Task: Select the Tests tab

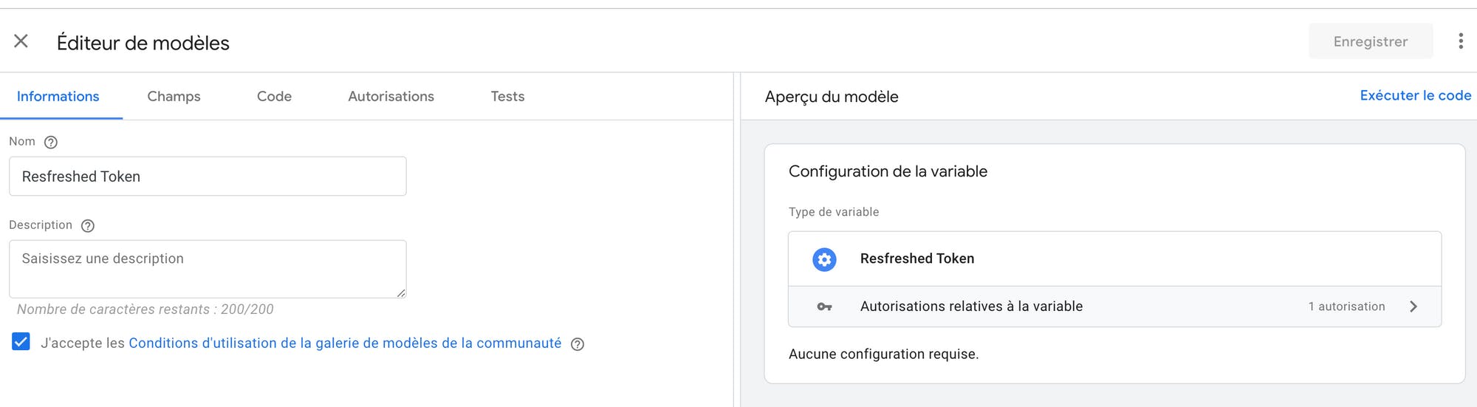Action: click(507, 96)
